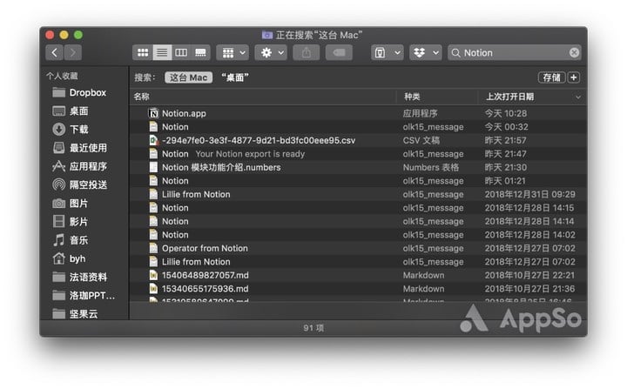Open 图片 in the sidebar

coord(70,203)
